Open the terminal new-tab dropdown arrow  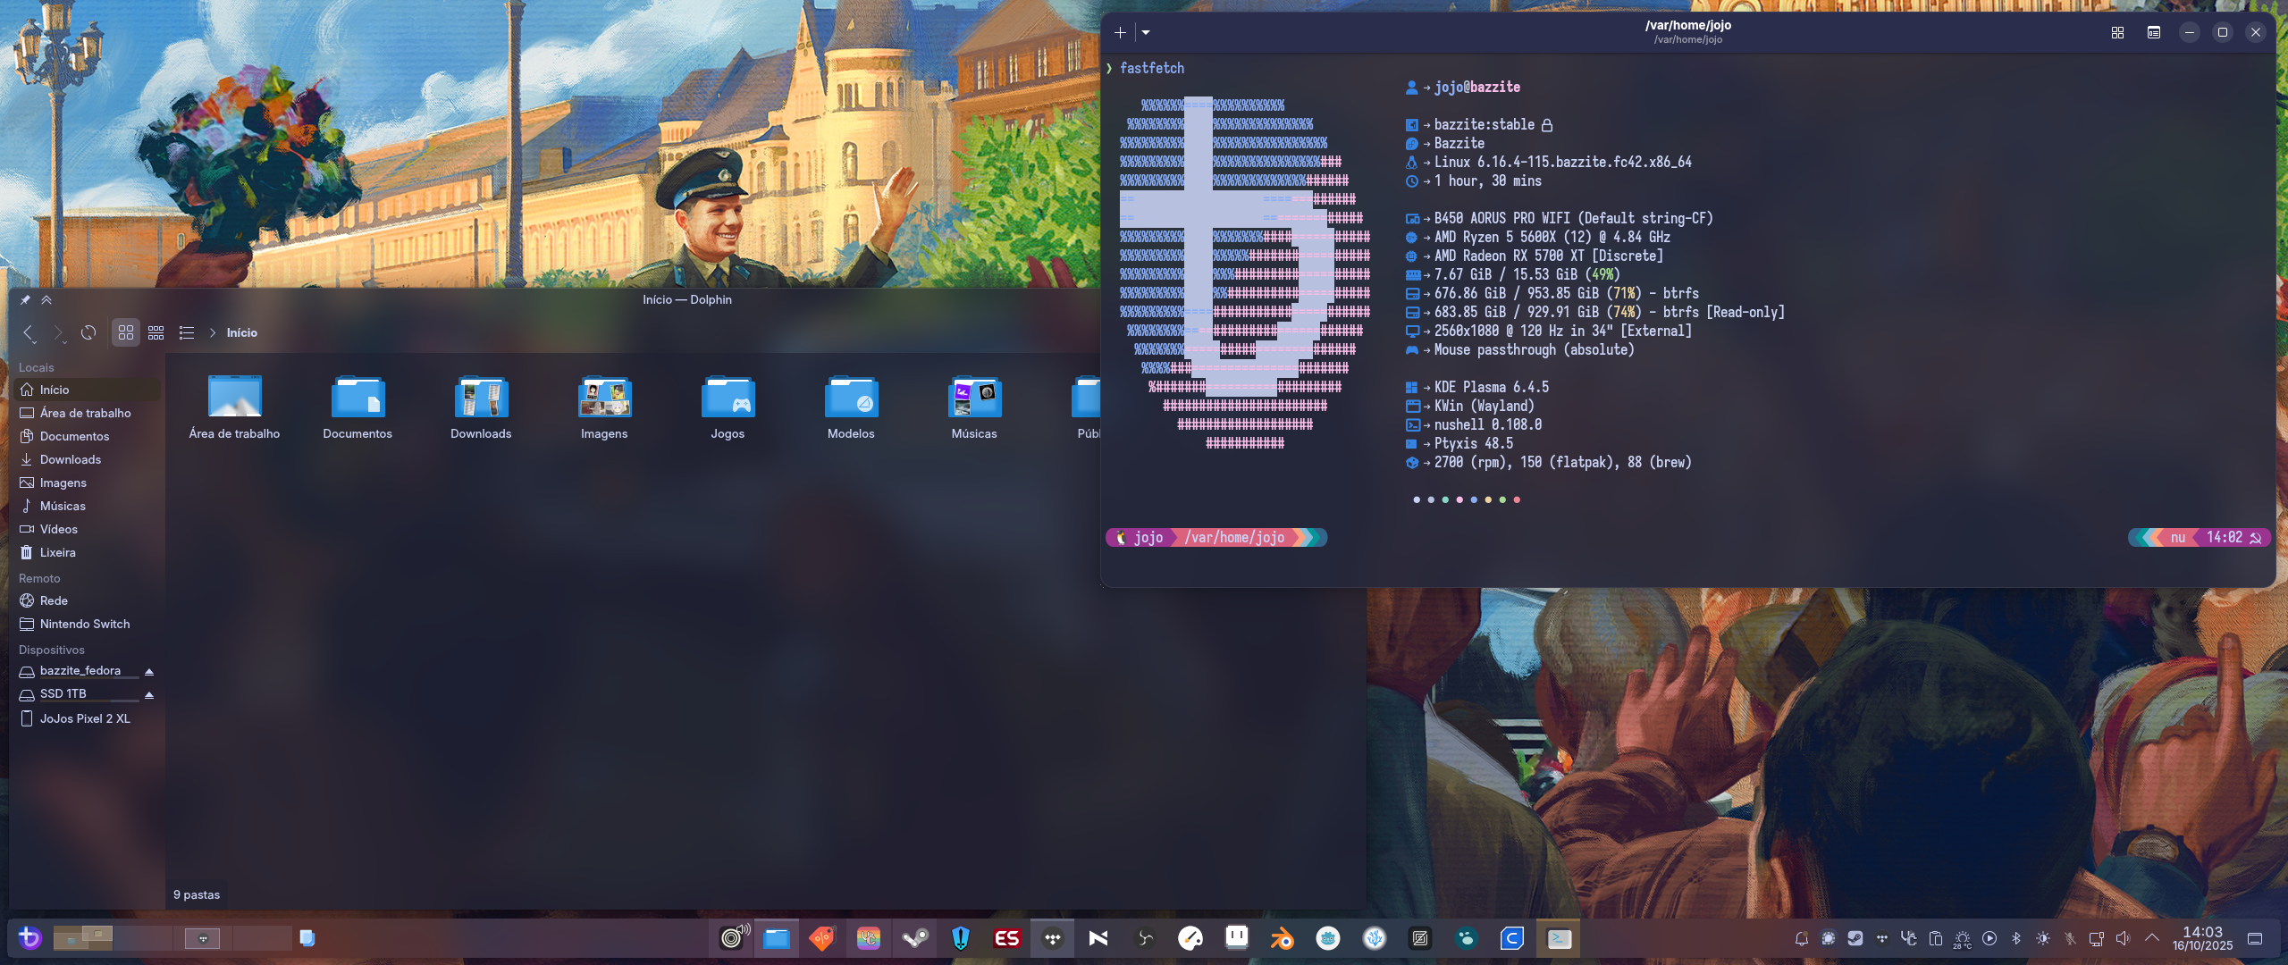1146,32
